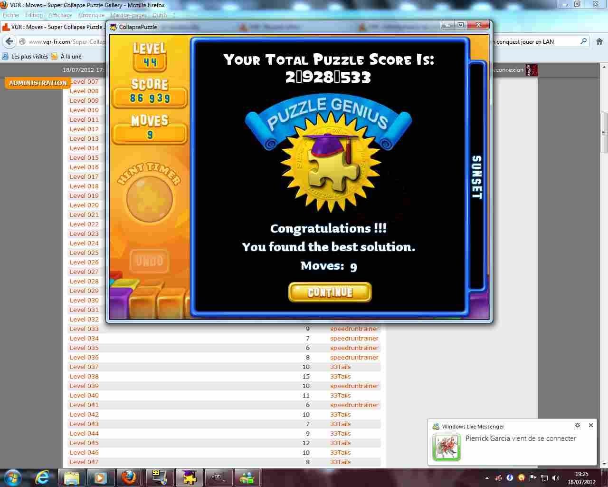Open Windows Explorer folder in taskbar
This screenshot has height=487, width=608.
coord(72,477)
